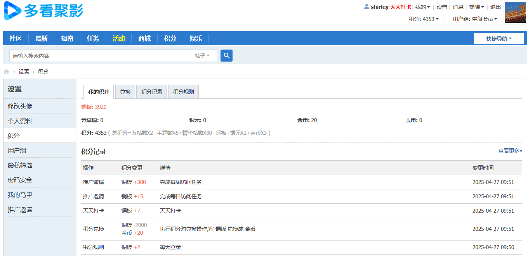Open the user avatar thumbnail
Image resolution: width=528 pixels, height=256 pixels.
(515, 12)
